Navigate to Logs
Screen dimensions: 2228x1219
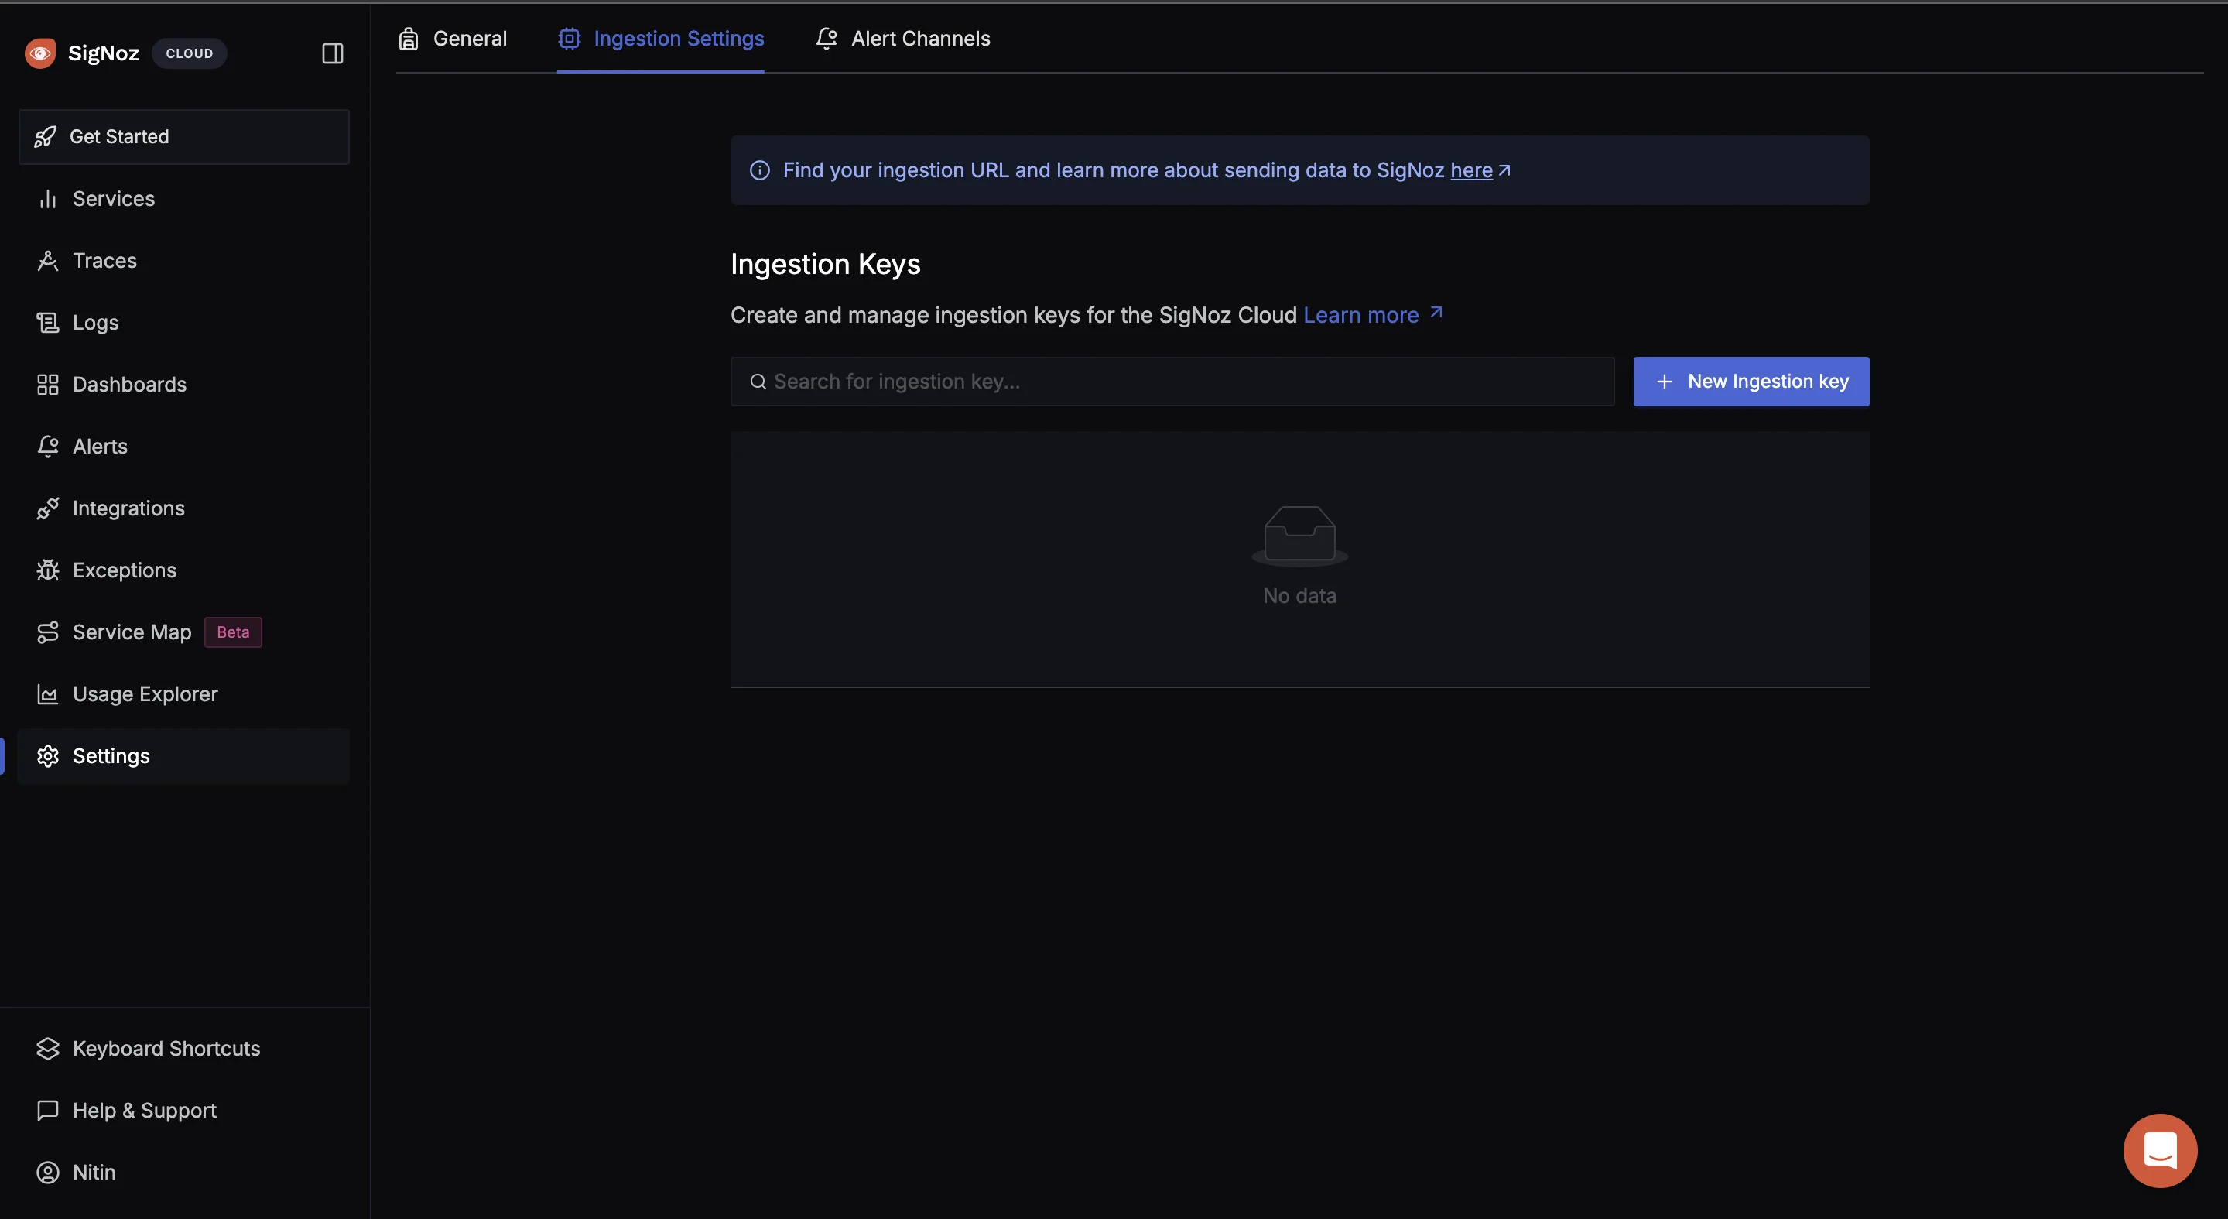click(184, 323)
